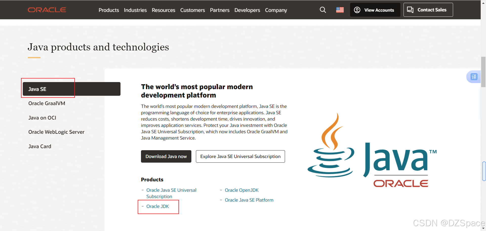Click Explore Java SE Universal Subscription
This screenshot has width=486, height=231.
(x=240, y=157)
